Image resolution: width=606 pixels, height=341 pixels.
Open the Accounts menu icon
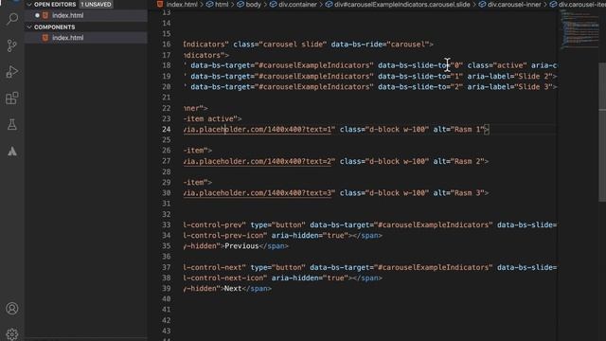click(x=12, y=309)
